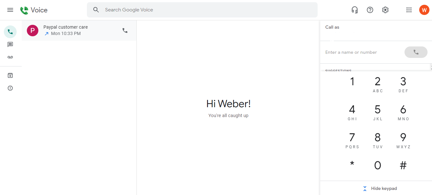Click the headset audio settings icon
The width and height of the screenshot is (432, 195).
click(x=354, y=10)
